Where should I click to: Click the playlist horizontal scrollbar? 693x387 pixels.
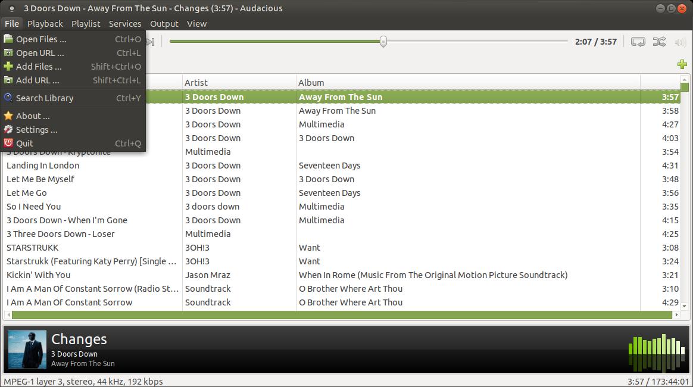pos(342,315)
